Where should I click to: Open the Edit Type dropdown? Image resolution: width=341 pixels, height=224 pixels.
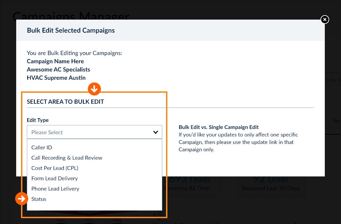click(x=94, y=132)
